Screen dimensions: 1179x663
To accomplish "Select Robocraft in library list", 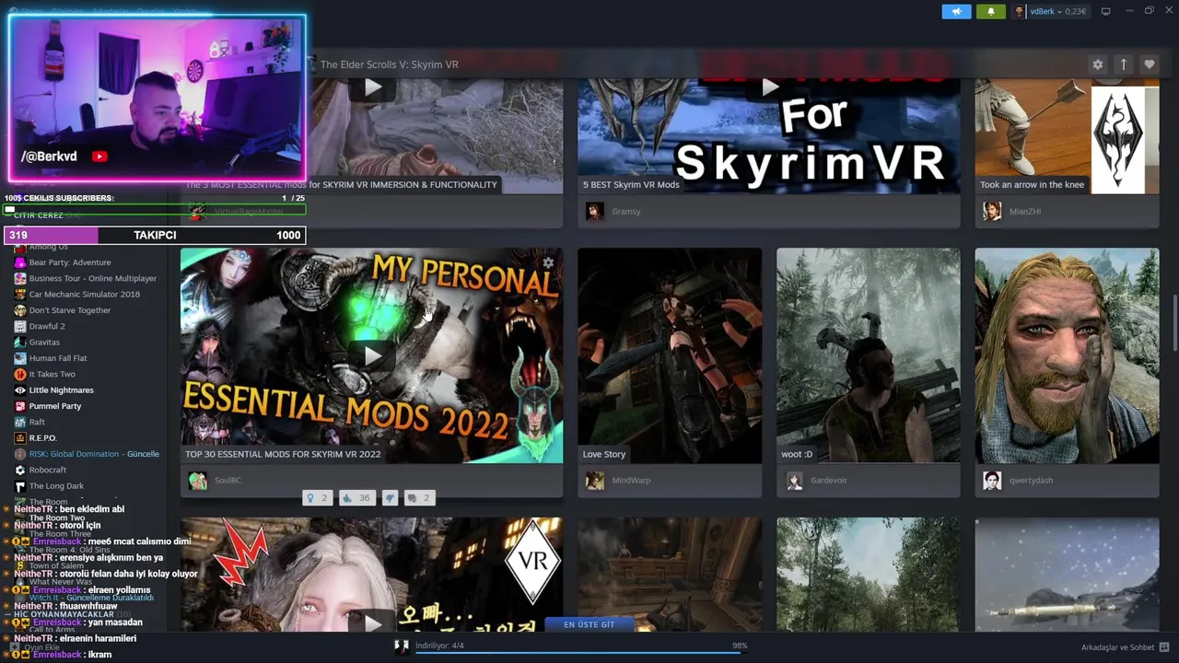I will tap(48, 470).
